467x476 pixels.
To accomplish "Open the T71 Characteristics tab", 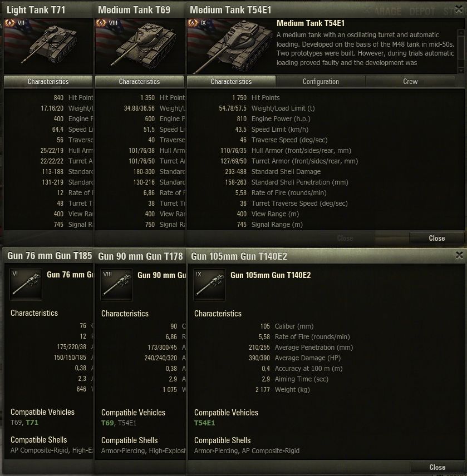I will (48, 81).
